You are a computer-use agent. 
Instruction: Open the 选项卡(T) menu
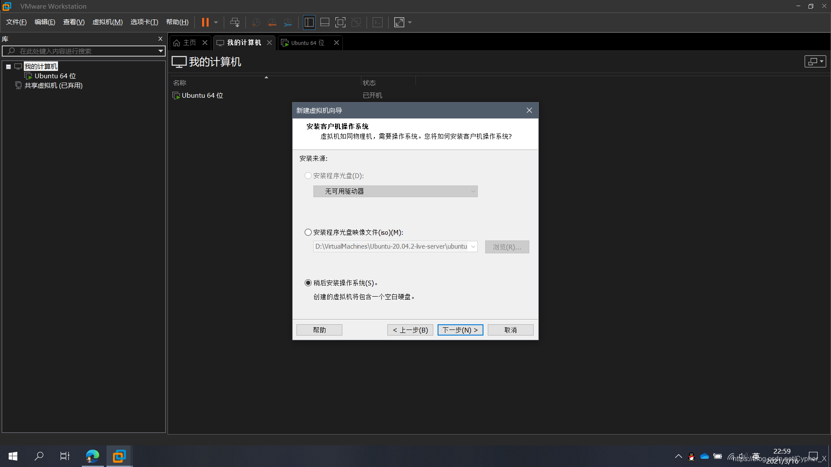pos(144,22)
